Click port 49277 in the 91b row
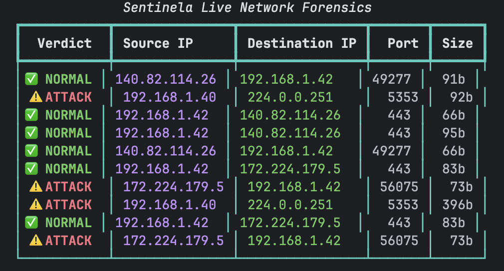 click(x=391, y=79)
